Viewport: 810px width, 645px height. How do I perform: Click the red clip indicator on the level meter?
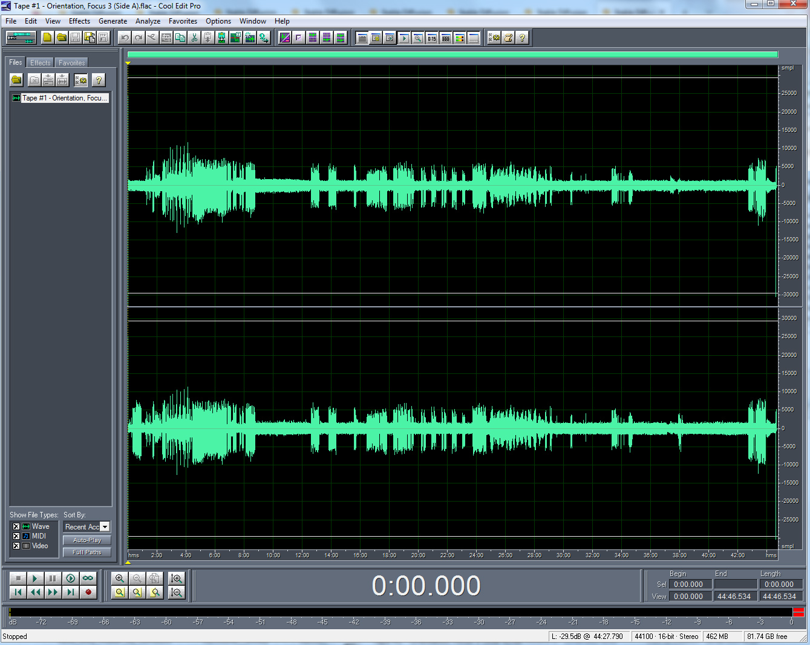point(799,612)
